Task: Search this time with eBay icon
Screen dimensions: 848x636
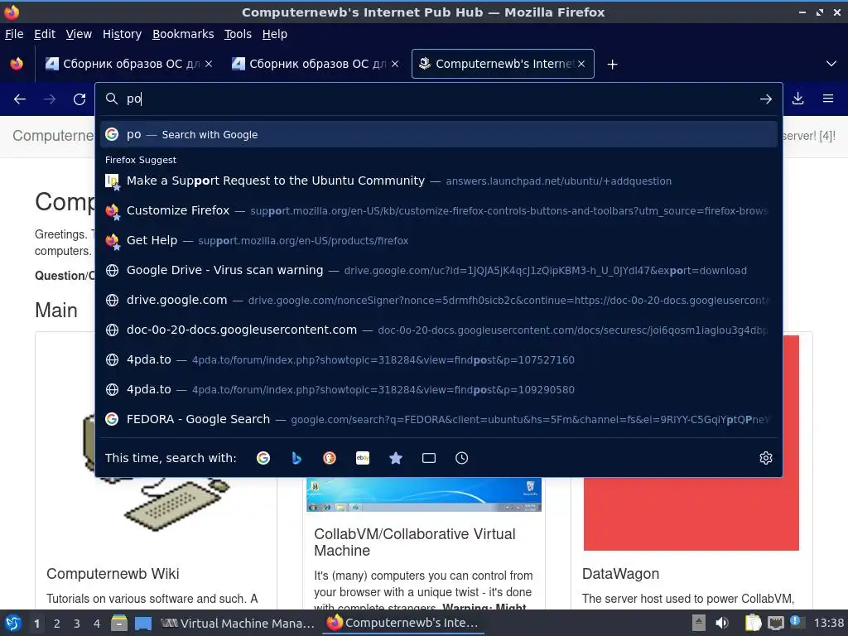Action: pyautogui.click(x=363, y=458)
